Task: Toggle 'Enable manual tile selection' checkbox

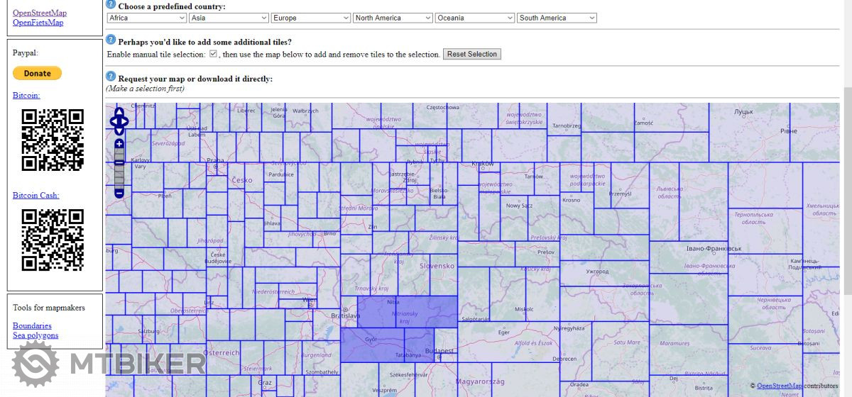Action: click(213, 54)
